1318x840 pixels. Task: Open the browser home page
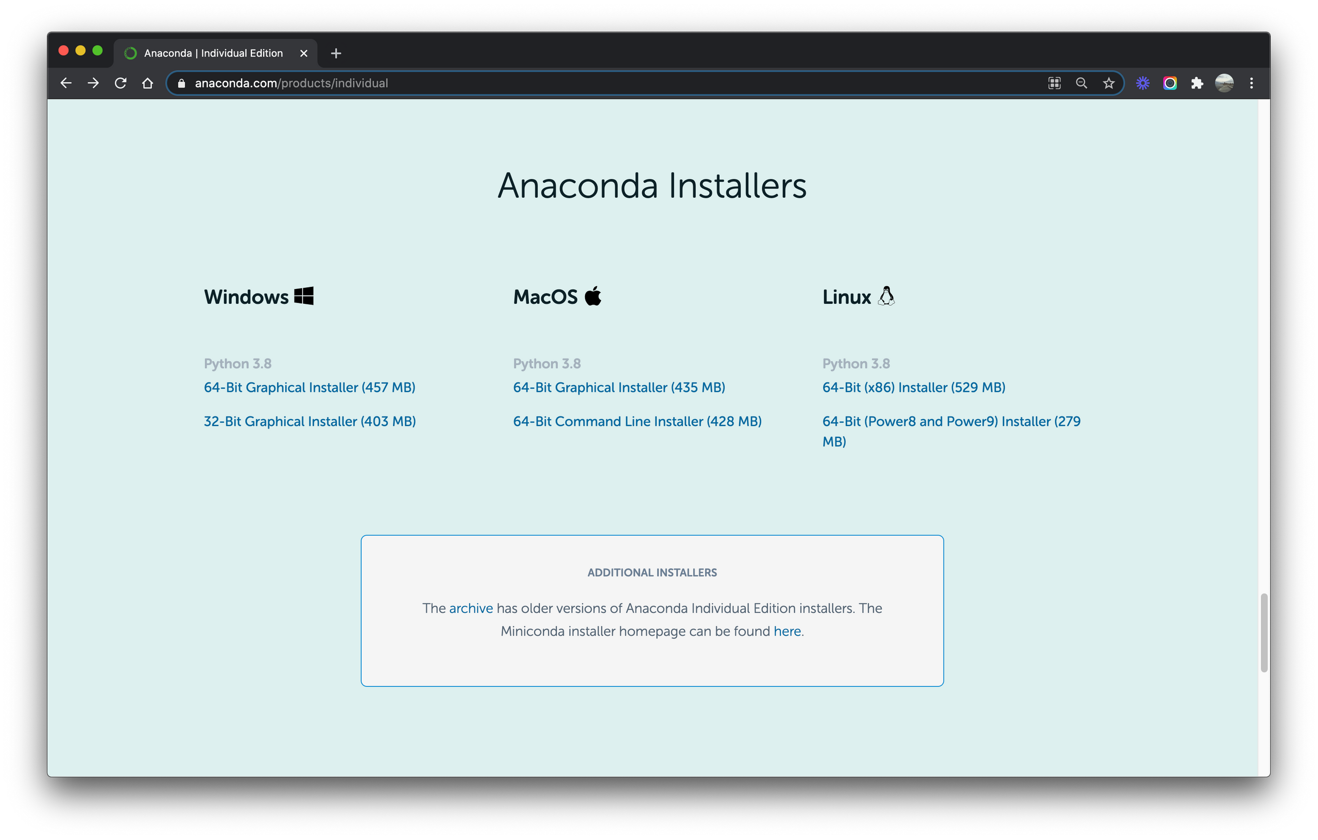tap(147, 83)
